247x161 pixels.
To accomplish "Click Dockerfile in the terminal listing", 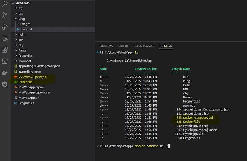I will coord(192,122).
